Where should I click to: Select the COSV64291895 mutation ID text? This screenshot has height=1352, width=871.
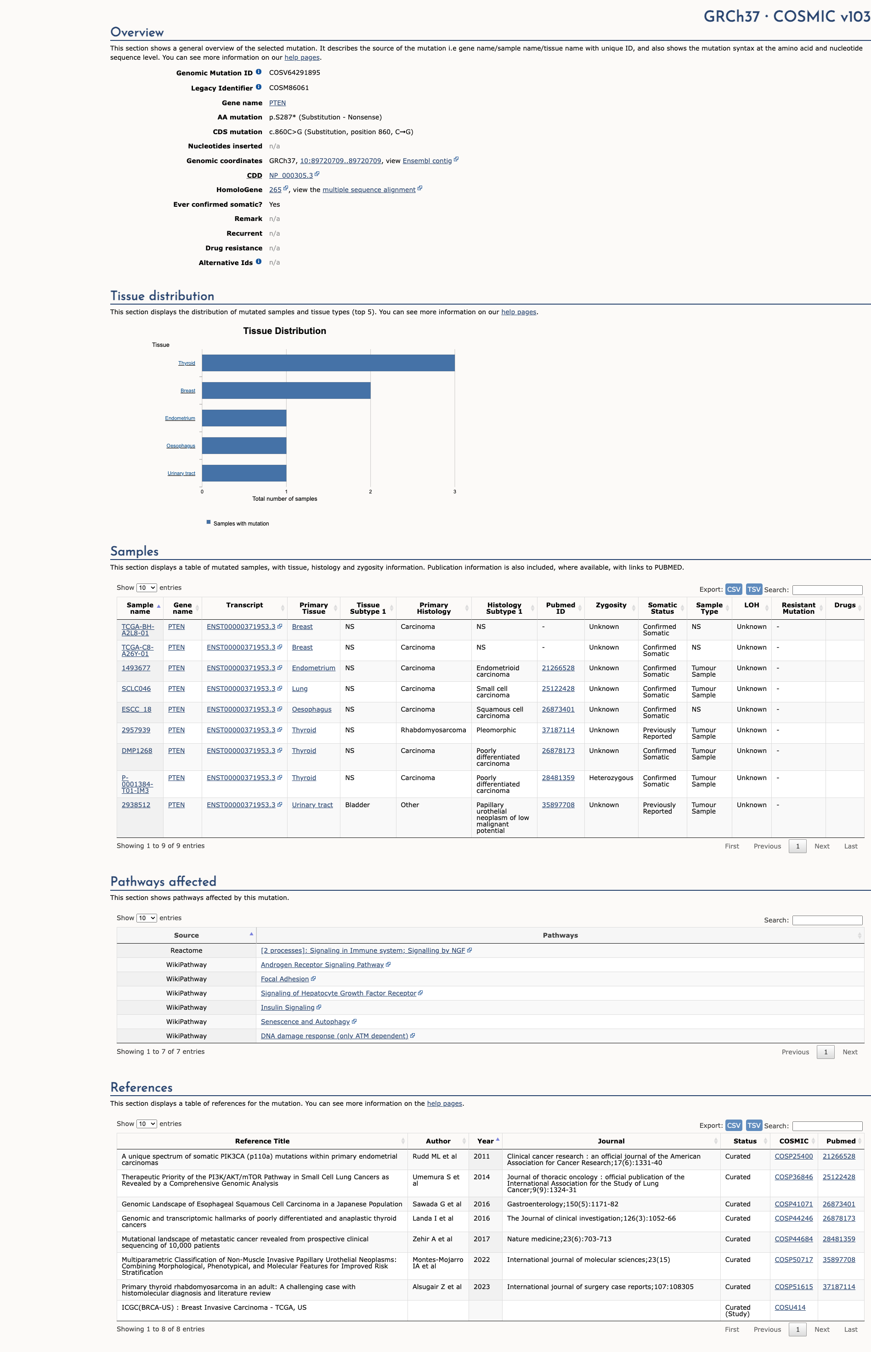coord(294,73)
